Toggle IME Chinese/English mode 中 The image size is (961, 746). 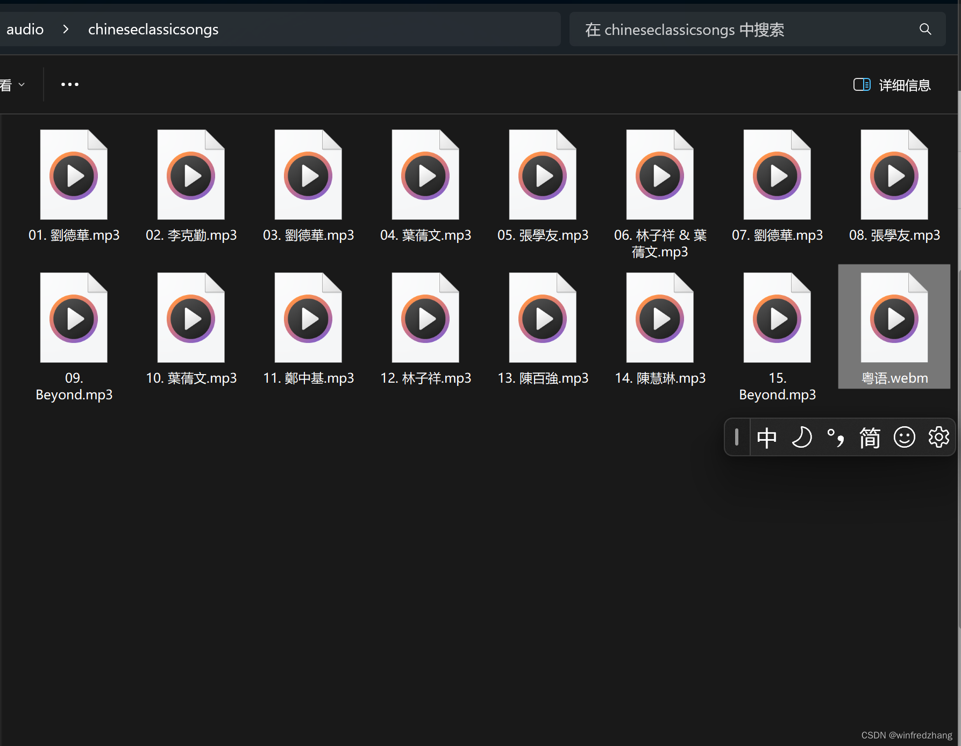pyautogui.click(x=767, y=437)
